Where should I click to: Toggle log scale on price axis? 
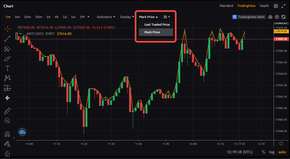[x=272, y=152]
